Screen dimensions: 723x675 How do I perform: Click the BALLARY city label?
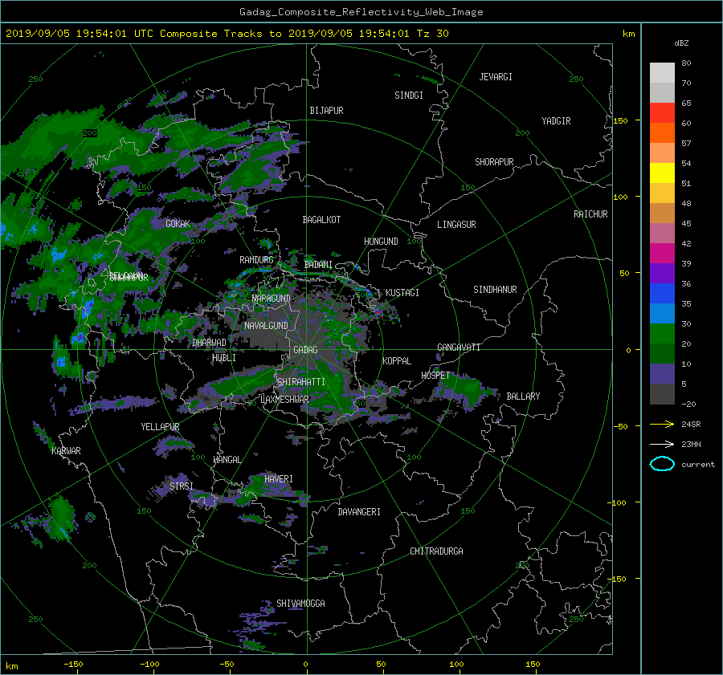coord(523,396)
